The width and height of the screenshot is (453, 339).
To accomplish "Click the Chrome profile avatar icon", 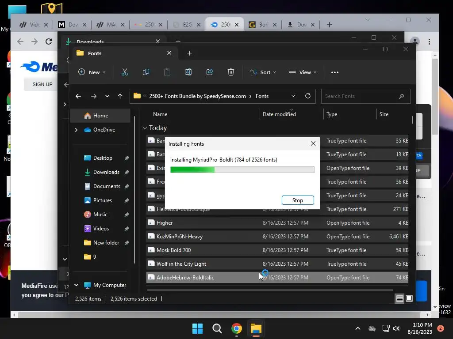I will pos(415,41).
